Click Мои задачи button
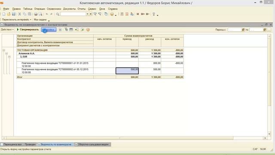 point(40,19)
